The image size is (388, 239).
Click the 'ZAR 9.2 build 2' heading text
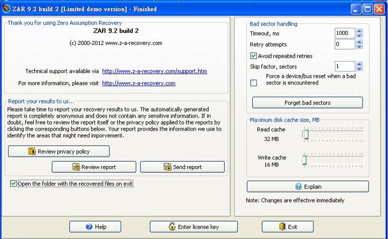click(116, 31)
